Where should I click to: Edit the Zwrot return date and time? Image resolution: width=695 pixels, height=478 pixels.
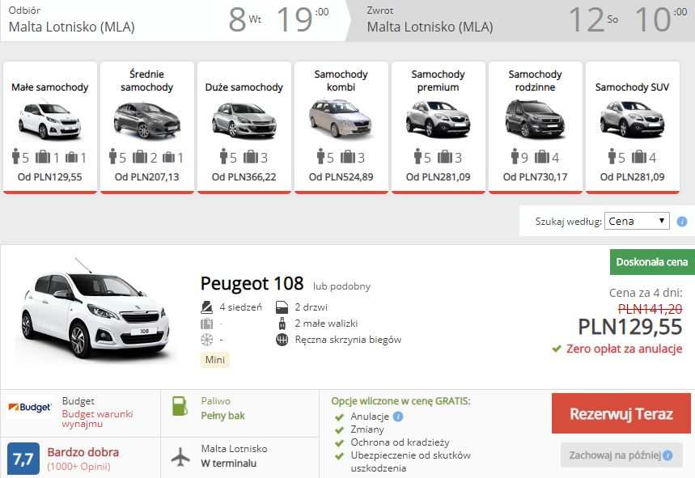[627, 20]
